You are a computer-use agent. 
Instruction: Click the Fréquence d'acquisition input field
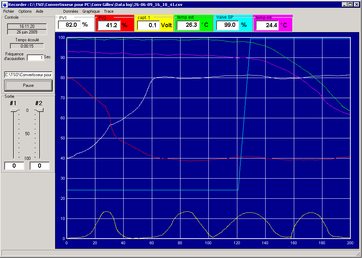[x=35, y=58]
